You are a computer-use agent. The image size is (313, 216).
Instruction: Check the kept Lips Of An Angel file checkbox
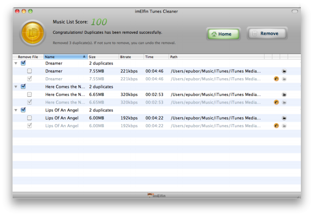click(30, 118)
